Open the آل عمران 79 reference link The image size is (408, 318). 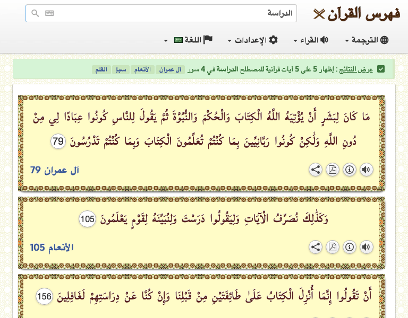pos(55,170)
